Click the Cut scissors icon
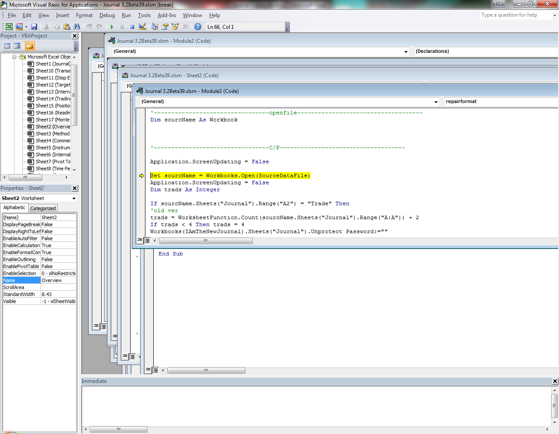The height and width of the screenshot is (434, 559). pyautogui.click(x=47, y=27)
